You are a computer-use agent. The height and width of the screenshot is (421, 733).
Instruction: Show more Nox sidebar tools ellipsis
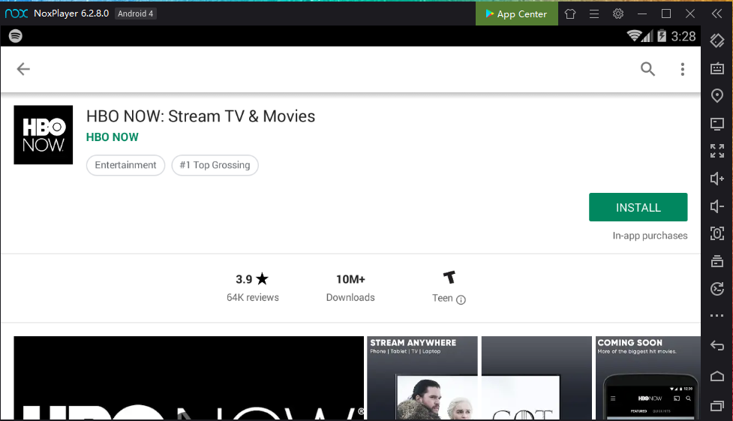pos(717,316)
